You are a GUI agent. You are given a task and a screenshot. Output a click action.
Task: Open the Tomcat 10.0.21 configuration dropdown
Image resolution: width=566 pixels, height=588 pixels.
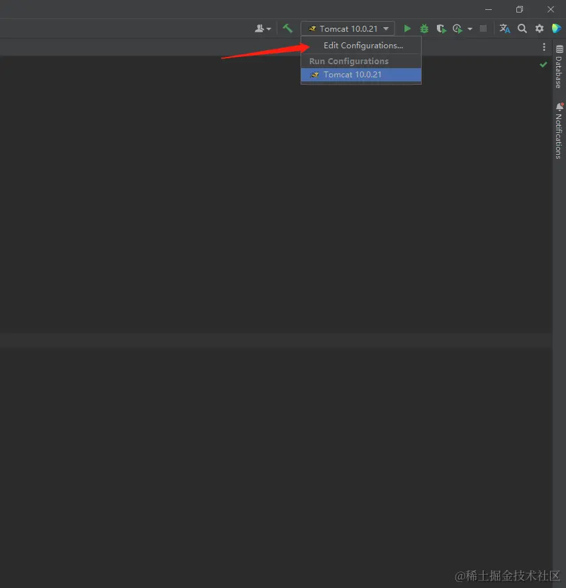pyautogui.click(x=348, y=28)
